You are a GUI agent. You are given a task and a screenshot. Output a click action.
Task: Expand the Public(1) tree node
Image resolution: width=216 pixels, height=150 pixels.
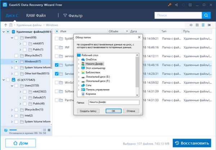click(20, 50)
